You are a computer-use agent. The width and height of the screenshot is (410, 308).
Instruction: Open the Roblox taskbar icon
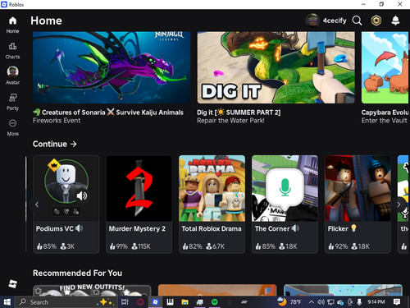pyautogui.click(x=155, y=302)
